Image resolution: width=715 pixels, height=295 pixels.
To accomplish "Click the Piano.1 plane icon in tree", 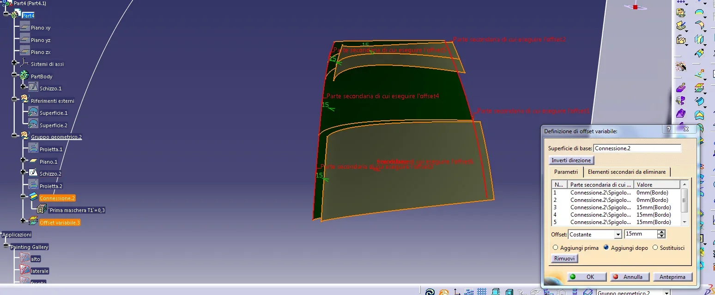I will (x=33, y=161).
